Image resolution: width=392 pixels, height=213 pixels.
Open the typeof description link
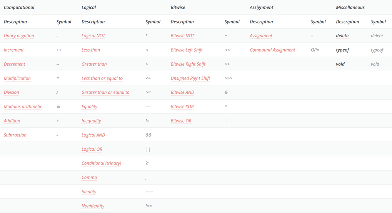[342, 50]
